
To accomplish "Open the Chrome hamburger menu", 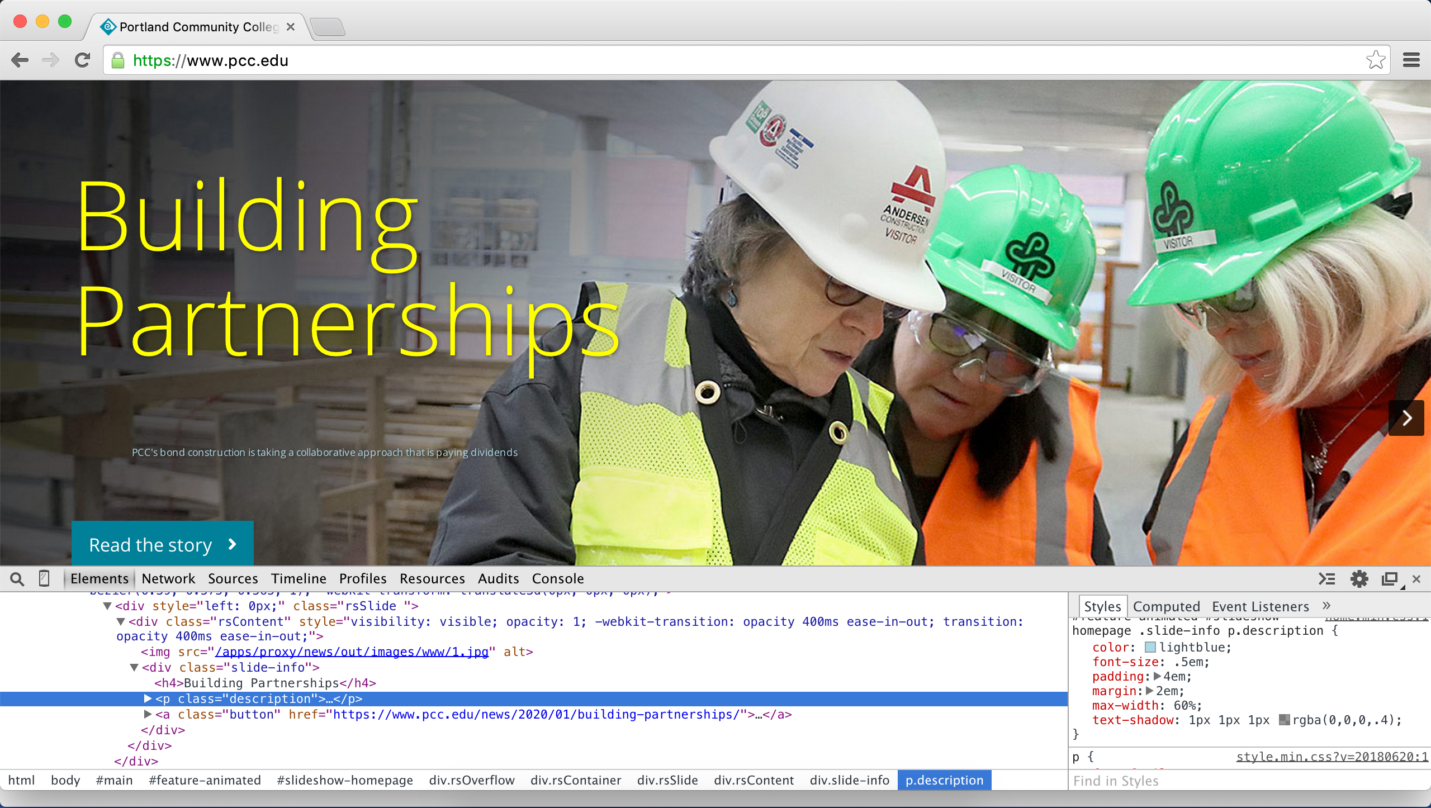I will [1411, 60].
